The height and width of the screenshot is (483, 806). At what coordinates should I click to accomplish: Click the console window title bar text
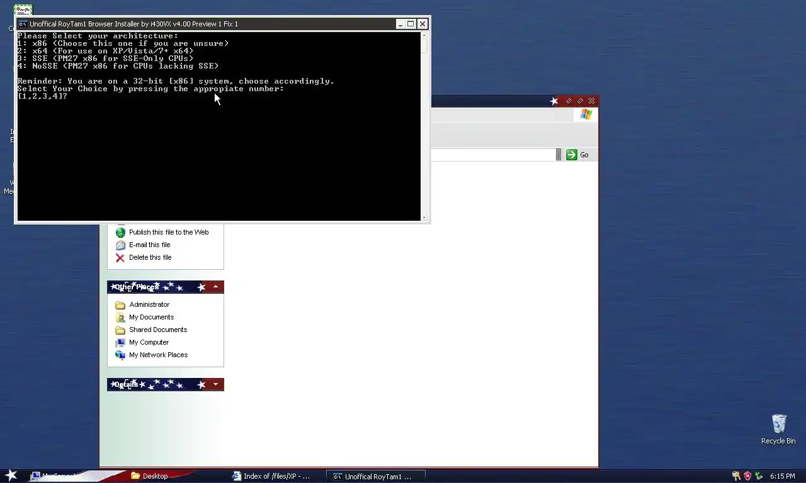133,24
